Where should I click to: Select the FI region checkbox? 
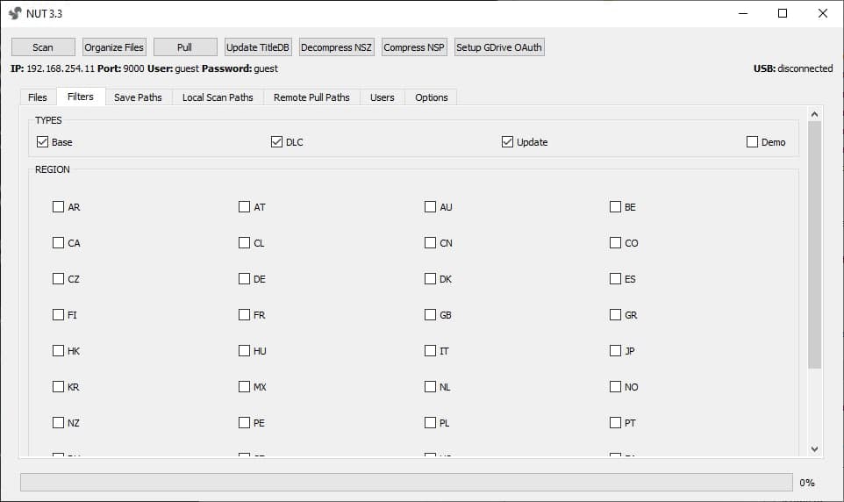tap(58, 314)
